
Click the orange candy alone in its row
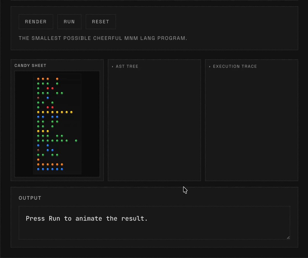tap(38, 160)
